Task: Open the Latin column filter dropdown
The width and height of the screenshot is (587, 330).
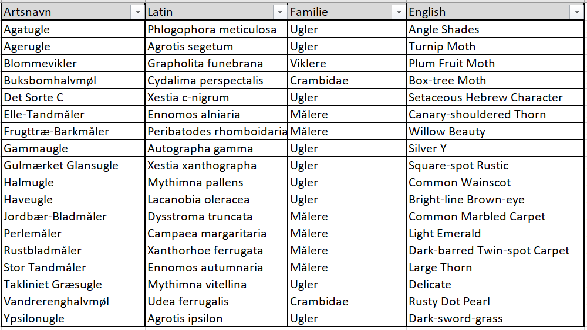Action: point(280,12)
